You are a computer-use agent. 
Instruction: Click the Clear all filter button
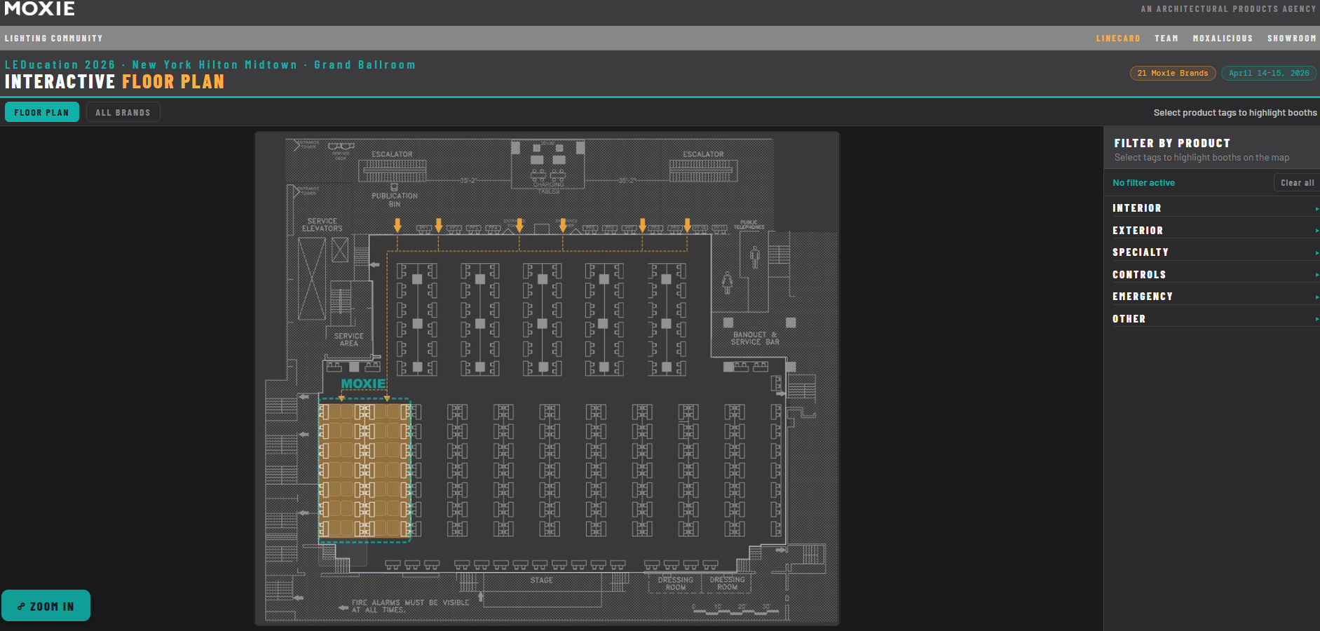pyautogui.click(x=1297, y=183)
